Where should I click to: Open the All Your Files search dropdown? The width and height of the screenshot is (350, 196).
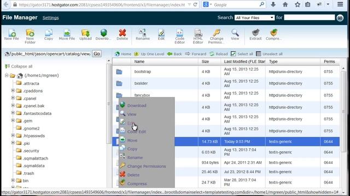(x=254, y=17)
